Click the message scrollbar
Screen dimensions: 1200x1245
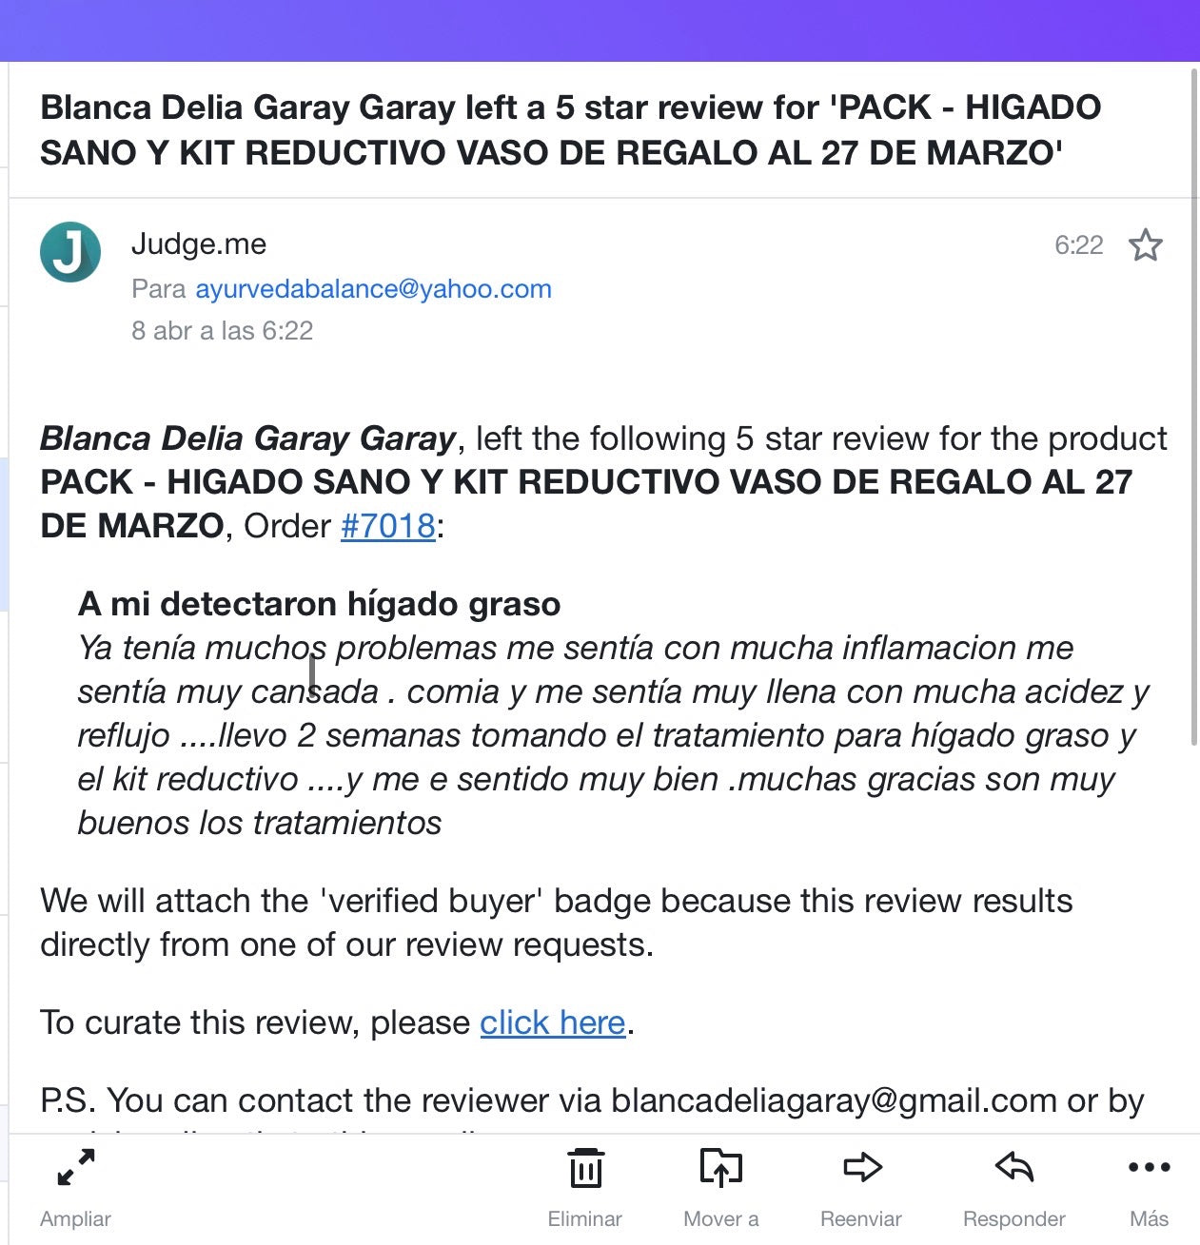(x=1194, y=407)
